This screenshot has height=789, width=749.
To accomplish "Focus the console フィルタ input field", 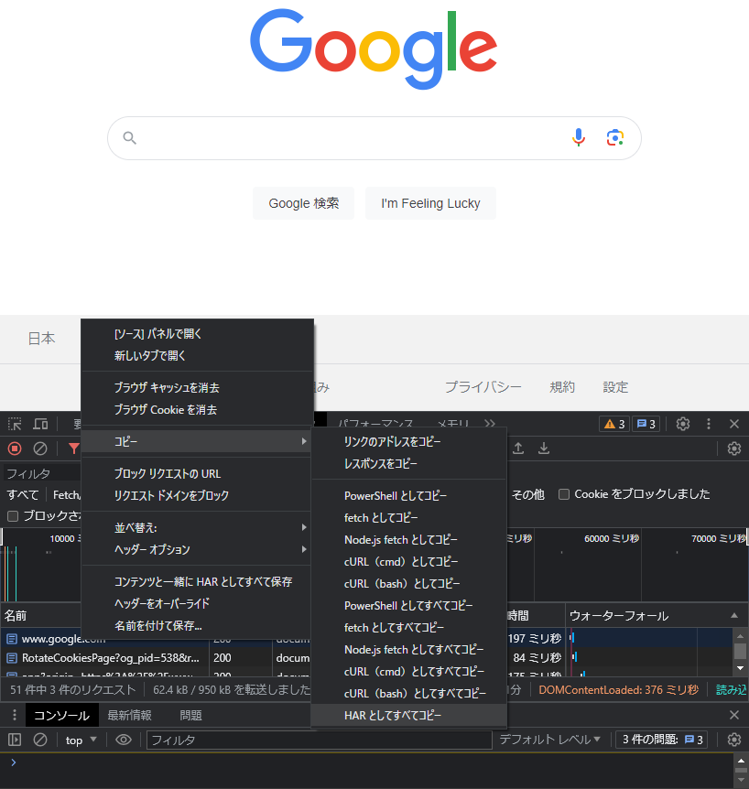I will point(320,740).
